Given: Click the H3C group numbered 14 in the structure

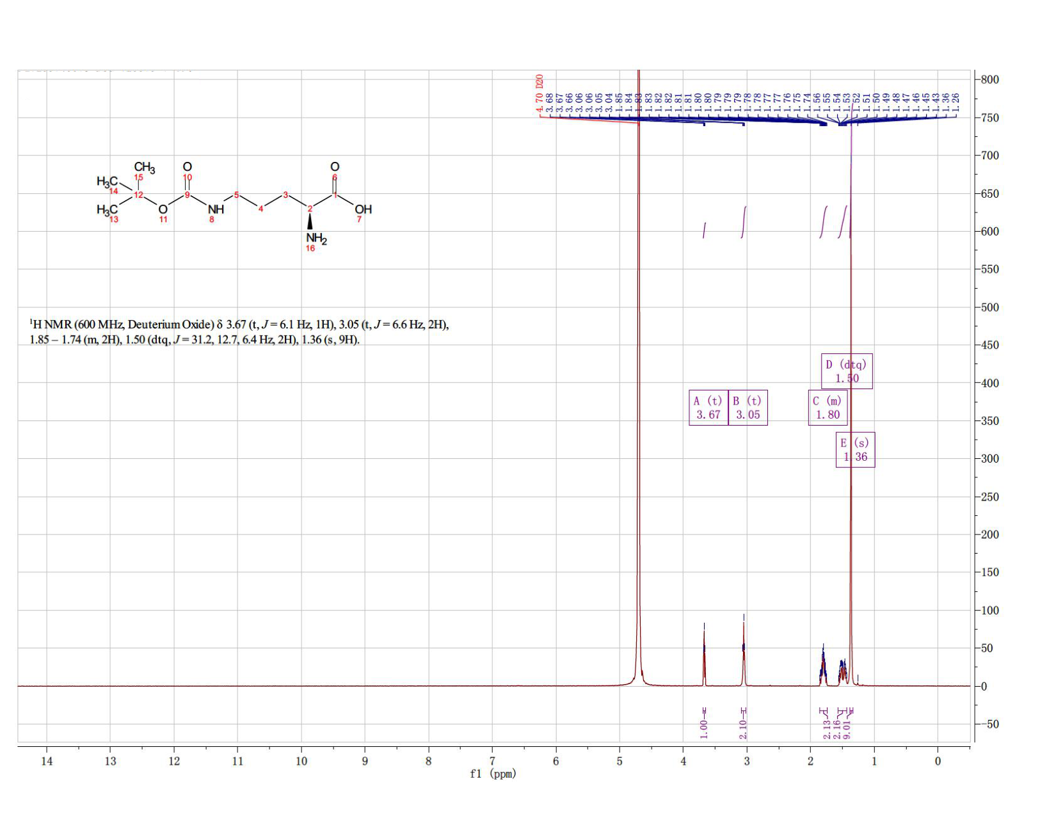Looking at the screenshot, I should (107, 182).
